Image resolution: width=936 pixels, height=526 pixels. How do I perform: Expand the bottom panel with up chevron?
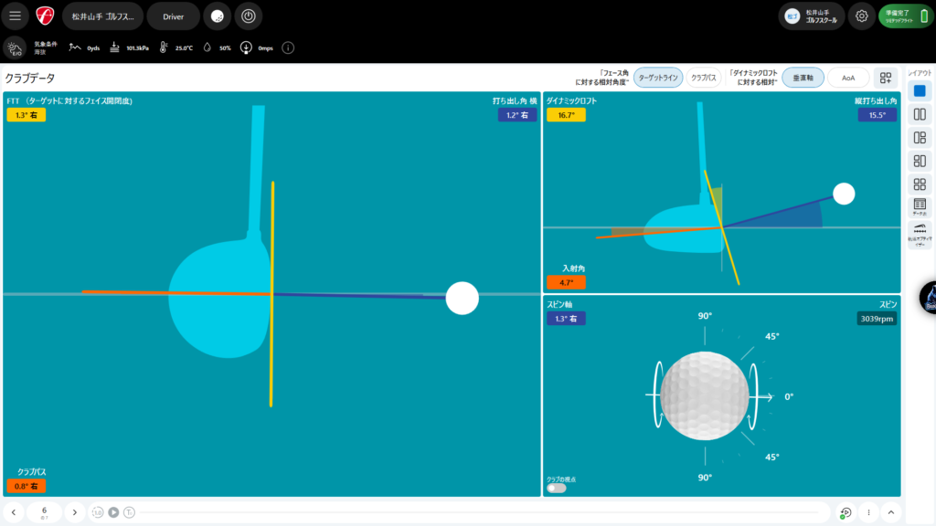[x=891, y=512]
